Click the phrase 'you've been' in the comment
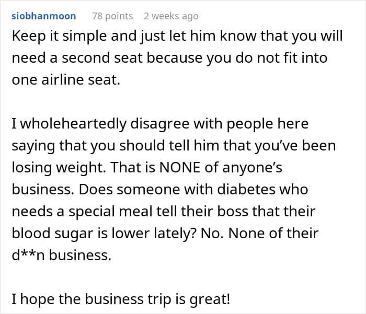Viewport: 366px width, 314px height. point(295,146)
